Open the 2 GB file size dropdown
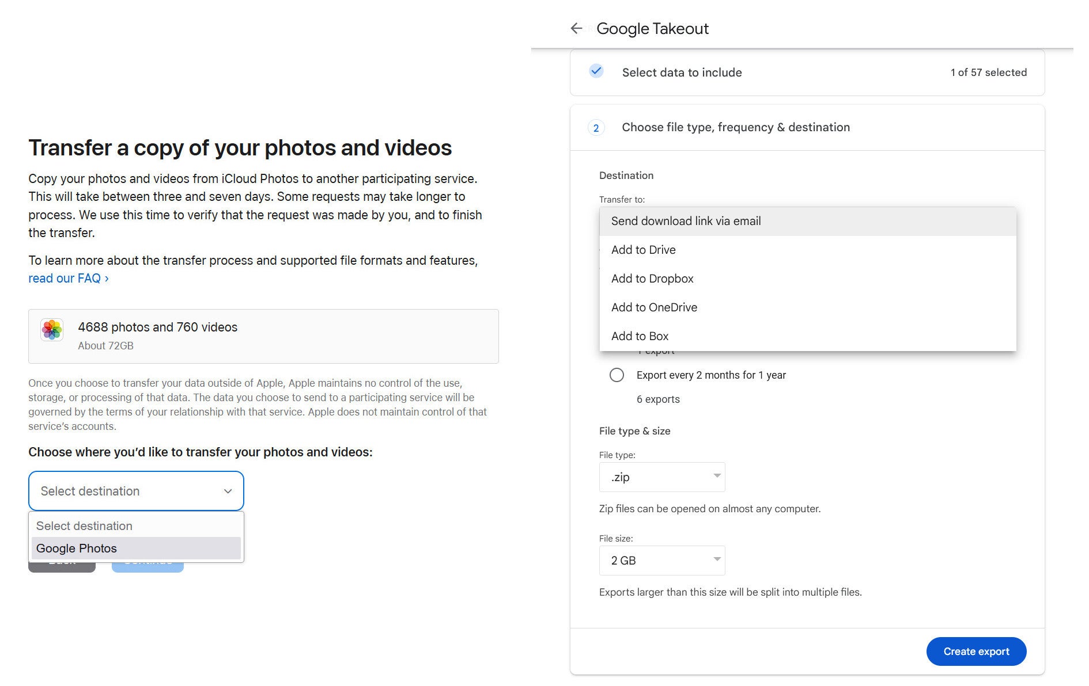Screen dimensions: 1089x686 coord(662,561)
